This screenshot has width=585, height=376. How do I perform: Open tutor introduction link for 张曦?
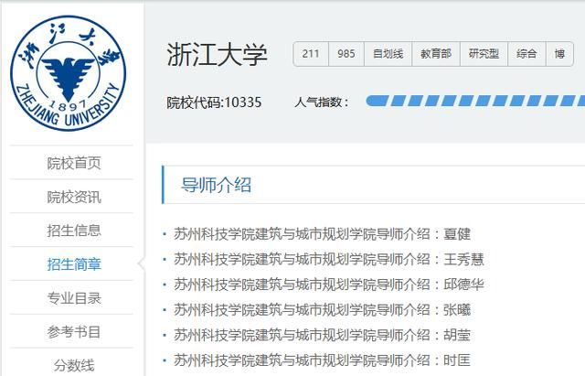322,310
